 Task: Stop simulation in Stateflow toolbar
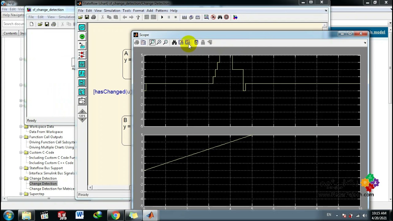point(175,17)
